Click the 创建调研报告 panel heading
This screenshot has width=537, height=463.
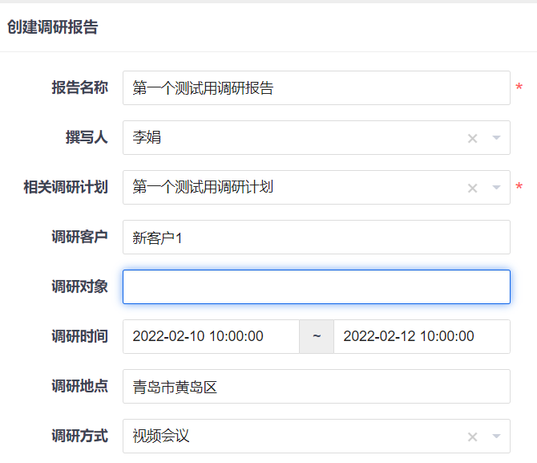[x=53, y=27]
